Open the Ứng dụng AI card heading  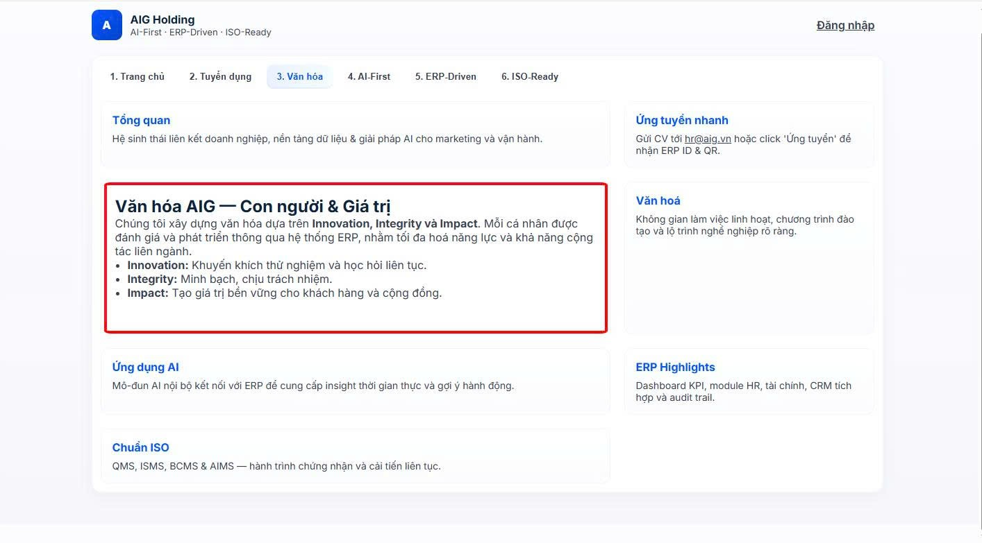tap(145, 368)
